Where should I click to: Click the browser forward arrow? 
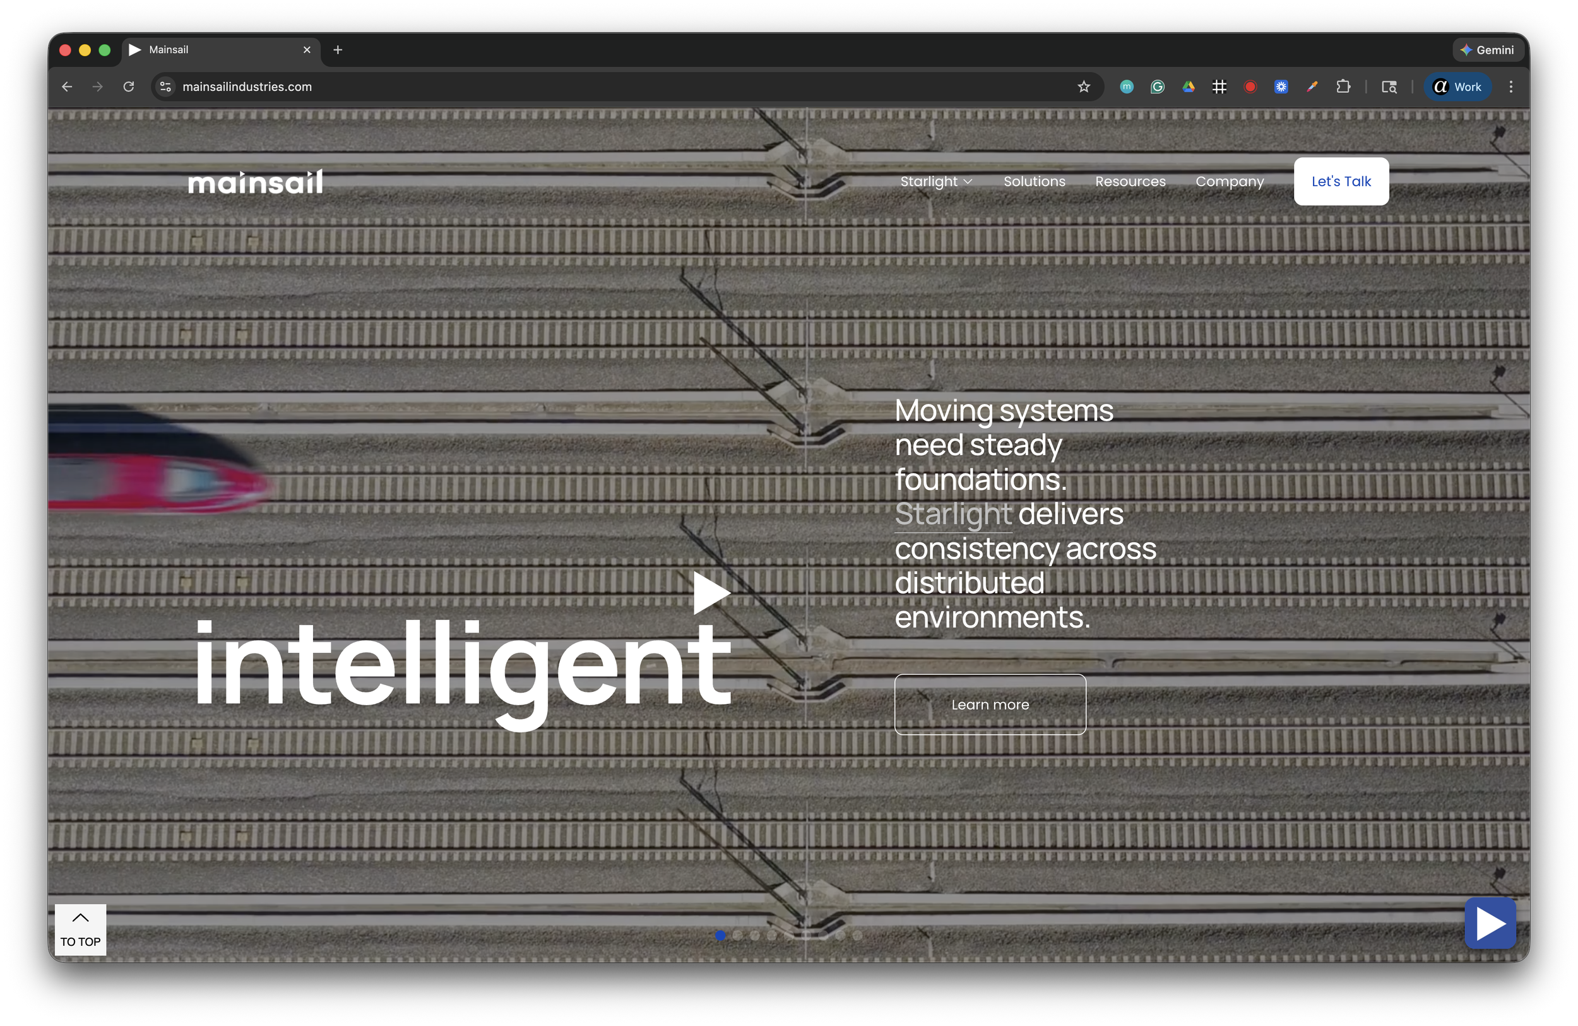click(x=97, y=87)
